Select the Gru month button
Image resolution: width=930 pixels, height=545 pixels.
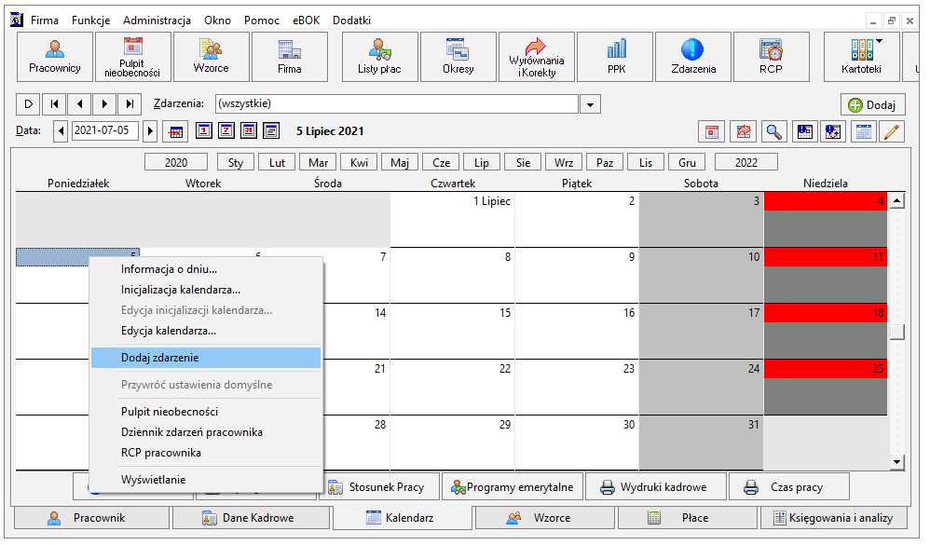coord(687,162)
